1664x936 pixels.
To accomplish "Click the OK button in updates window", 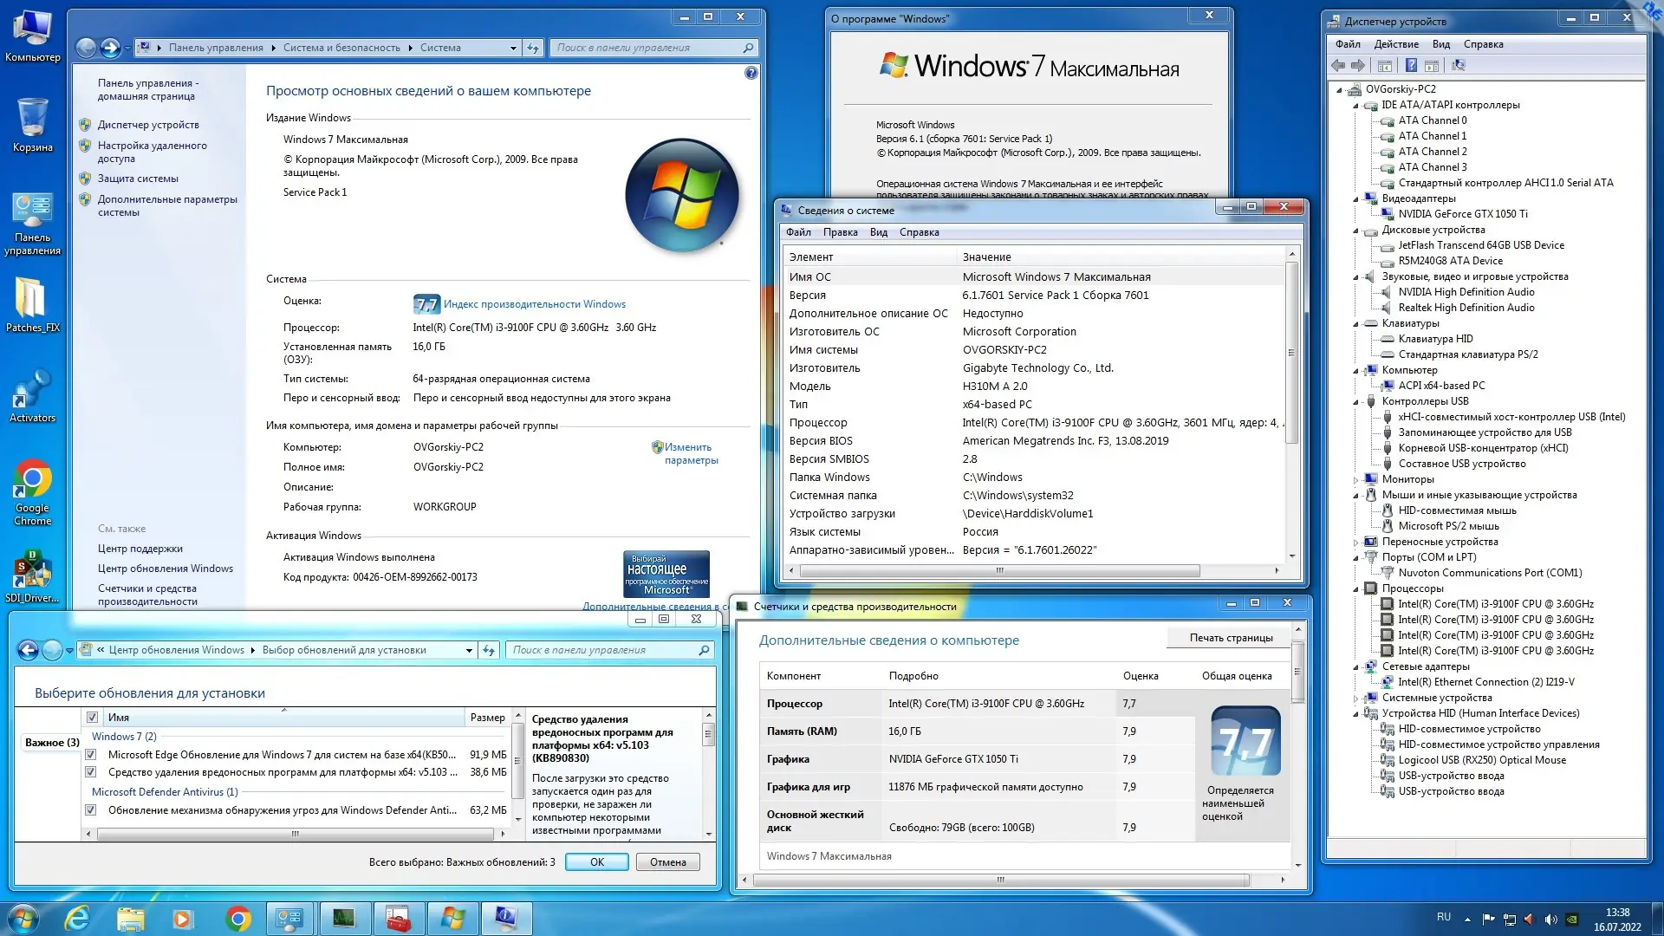I will (596, 862).
